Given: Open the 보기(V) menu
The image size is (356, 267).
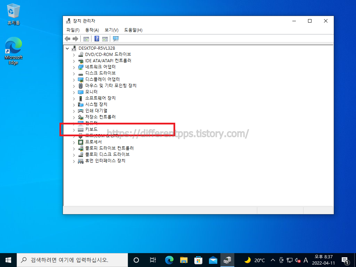Looking at the screenshot, I should (112, 30).
